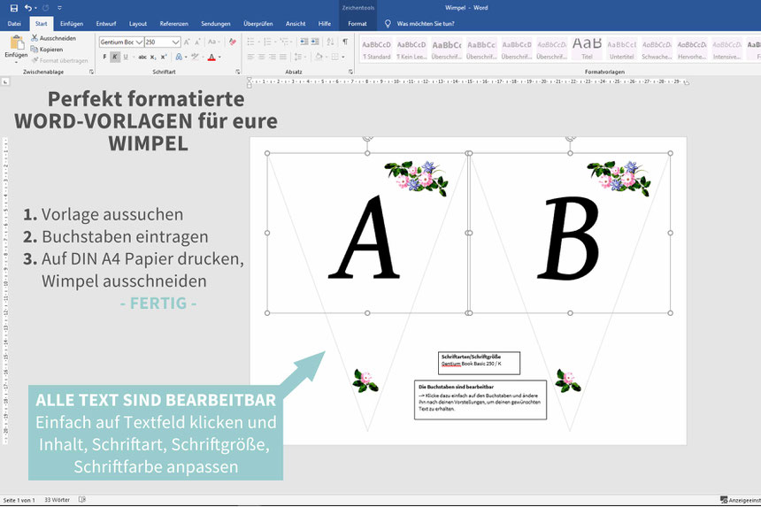Switch to the Entwurf ribbon tab
Image resolution: width=761 pixels, height=507 pixels.
tap(106, 23)
